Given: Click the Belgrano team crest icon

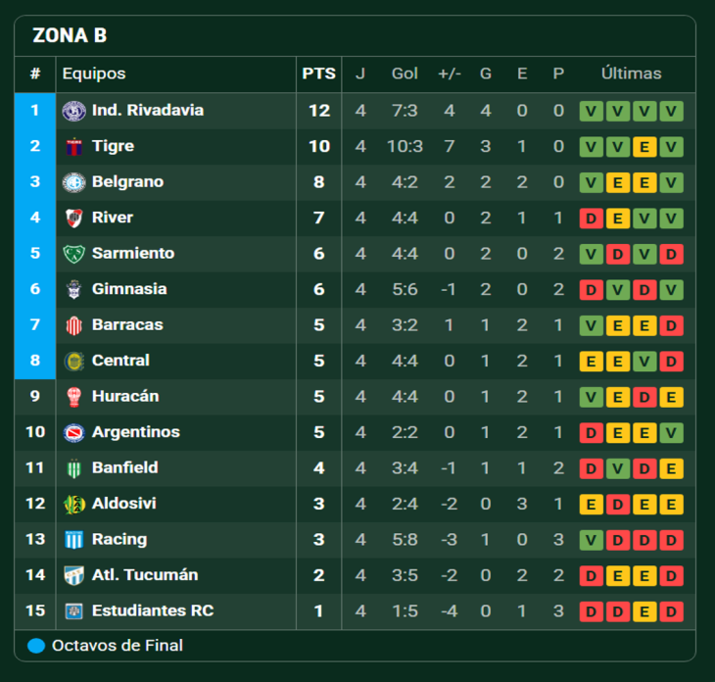Looking at the screenshot, I should 73,182.
